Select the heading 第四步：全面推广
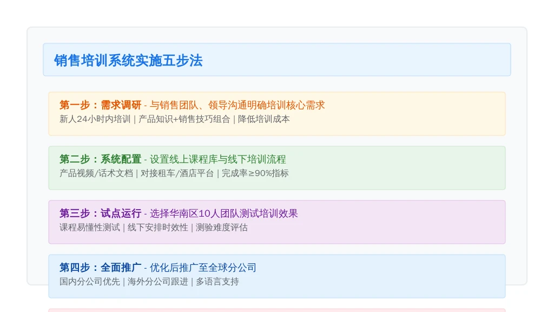Image resolution: width=554 pixels, height=312 pixels. 100,268
